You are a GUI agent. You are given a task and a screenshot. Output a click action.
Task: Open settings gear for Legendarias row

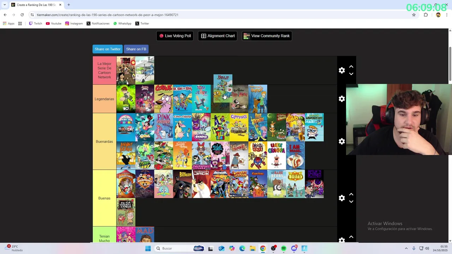click(x=341, y=99)
